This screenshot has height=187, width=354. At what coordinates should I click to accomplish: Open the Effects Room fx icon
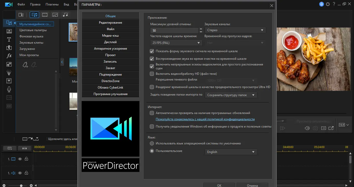click(x=9, y=56)
